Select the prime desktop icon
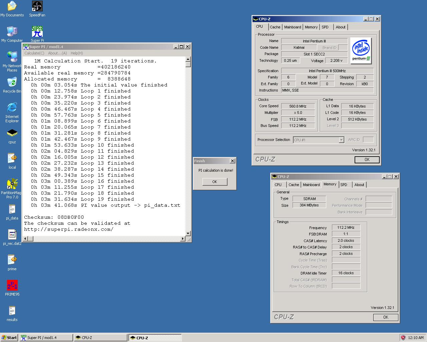Viewport: 427px width, 342px height. (x=12, y=263)
